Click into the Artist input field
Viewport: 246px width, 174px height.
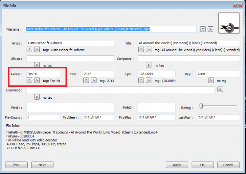(x=70, y=43)
